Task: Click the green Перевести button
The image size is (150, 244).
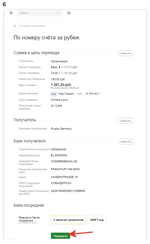Action: pyautogui.click(x=61, y=236)
